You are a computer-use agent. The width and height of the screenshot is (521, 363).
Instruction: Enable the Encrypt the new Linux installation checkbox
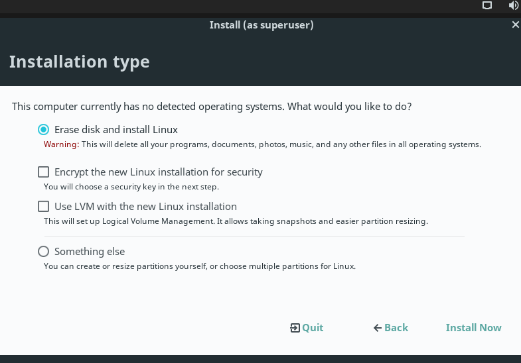[44, 172]
